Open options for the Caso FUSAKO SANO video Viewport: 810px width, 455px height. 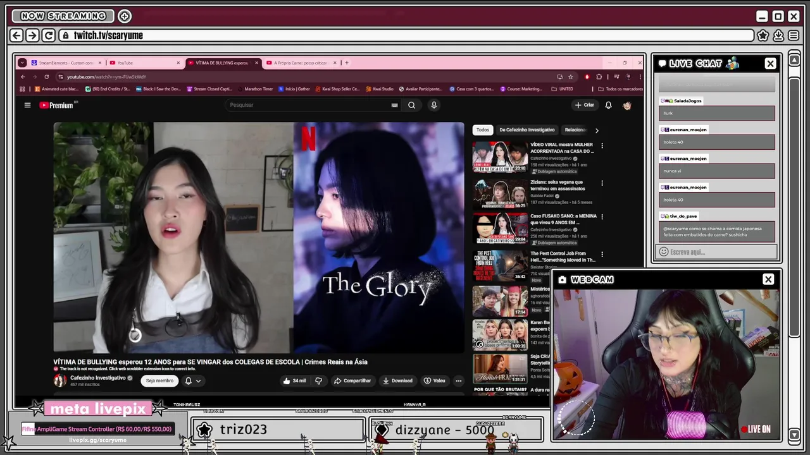click(x=602, y=216)
